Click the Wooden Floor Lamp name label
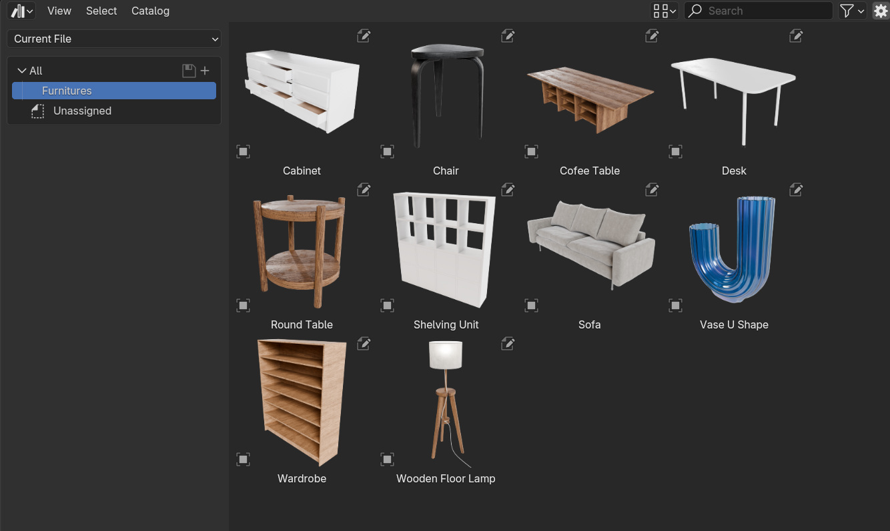This screenshot has width=890, height=531. pos(446,478)
